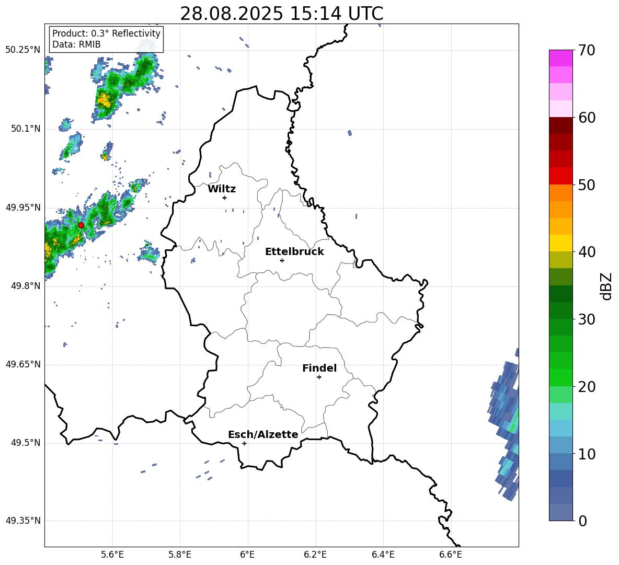
Task: Click the yellow colorbar segment above 40
Action: coord(560,243)
